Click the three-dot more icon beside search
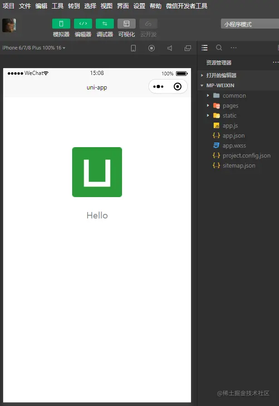This screenshot has height=406, width=279. pos(234,48)
